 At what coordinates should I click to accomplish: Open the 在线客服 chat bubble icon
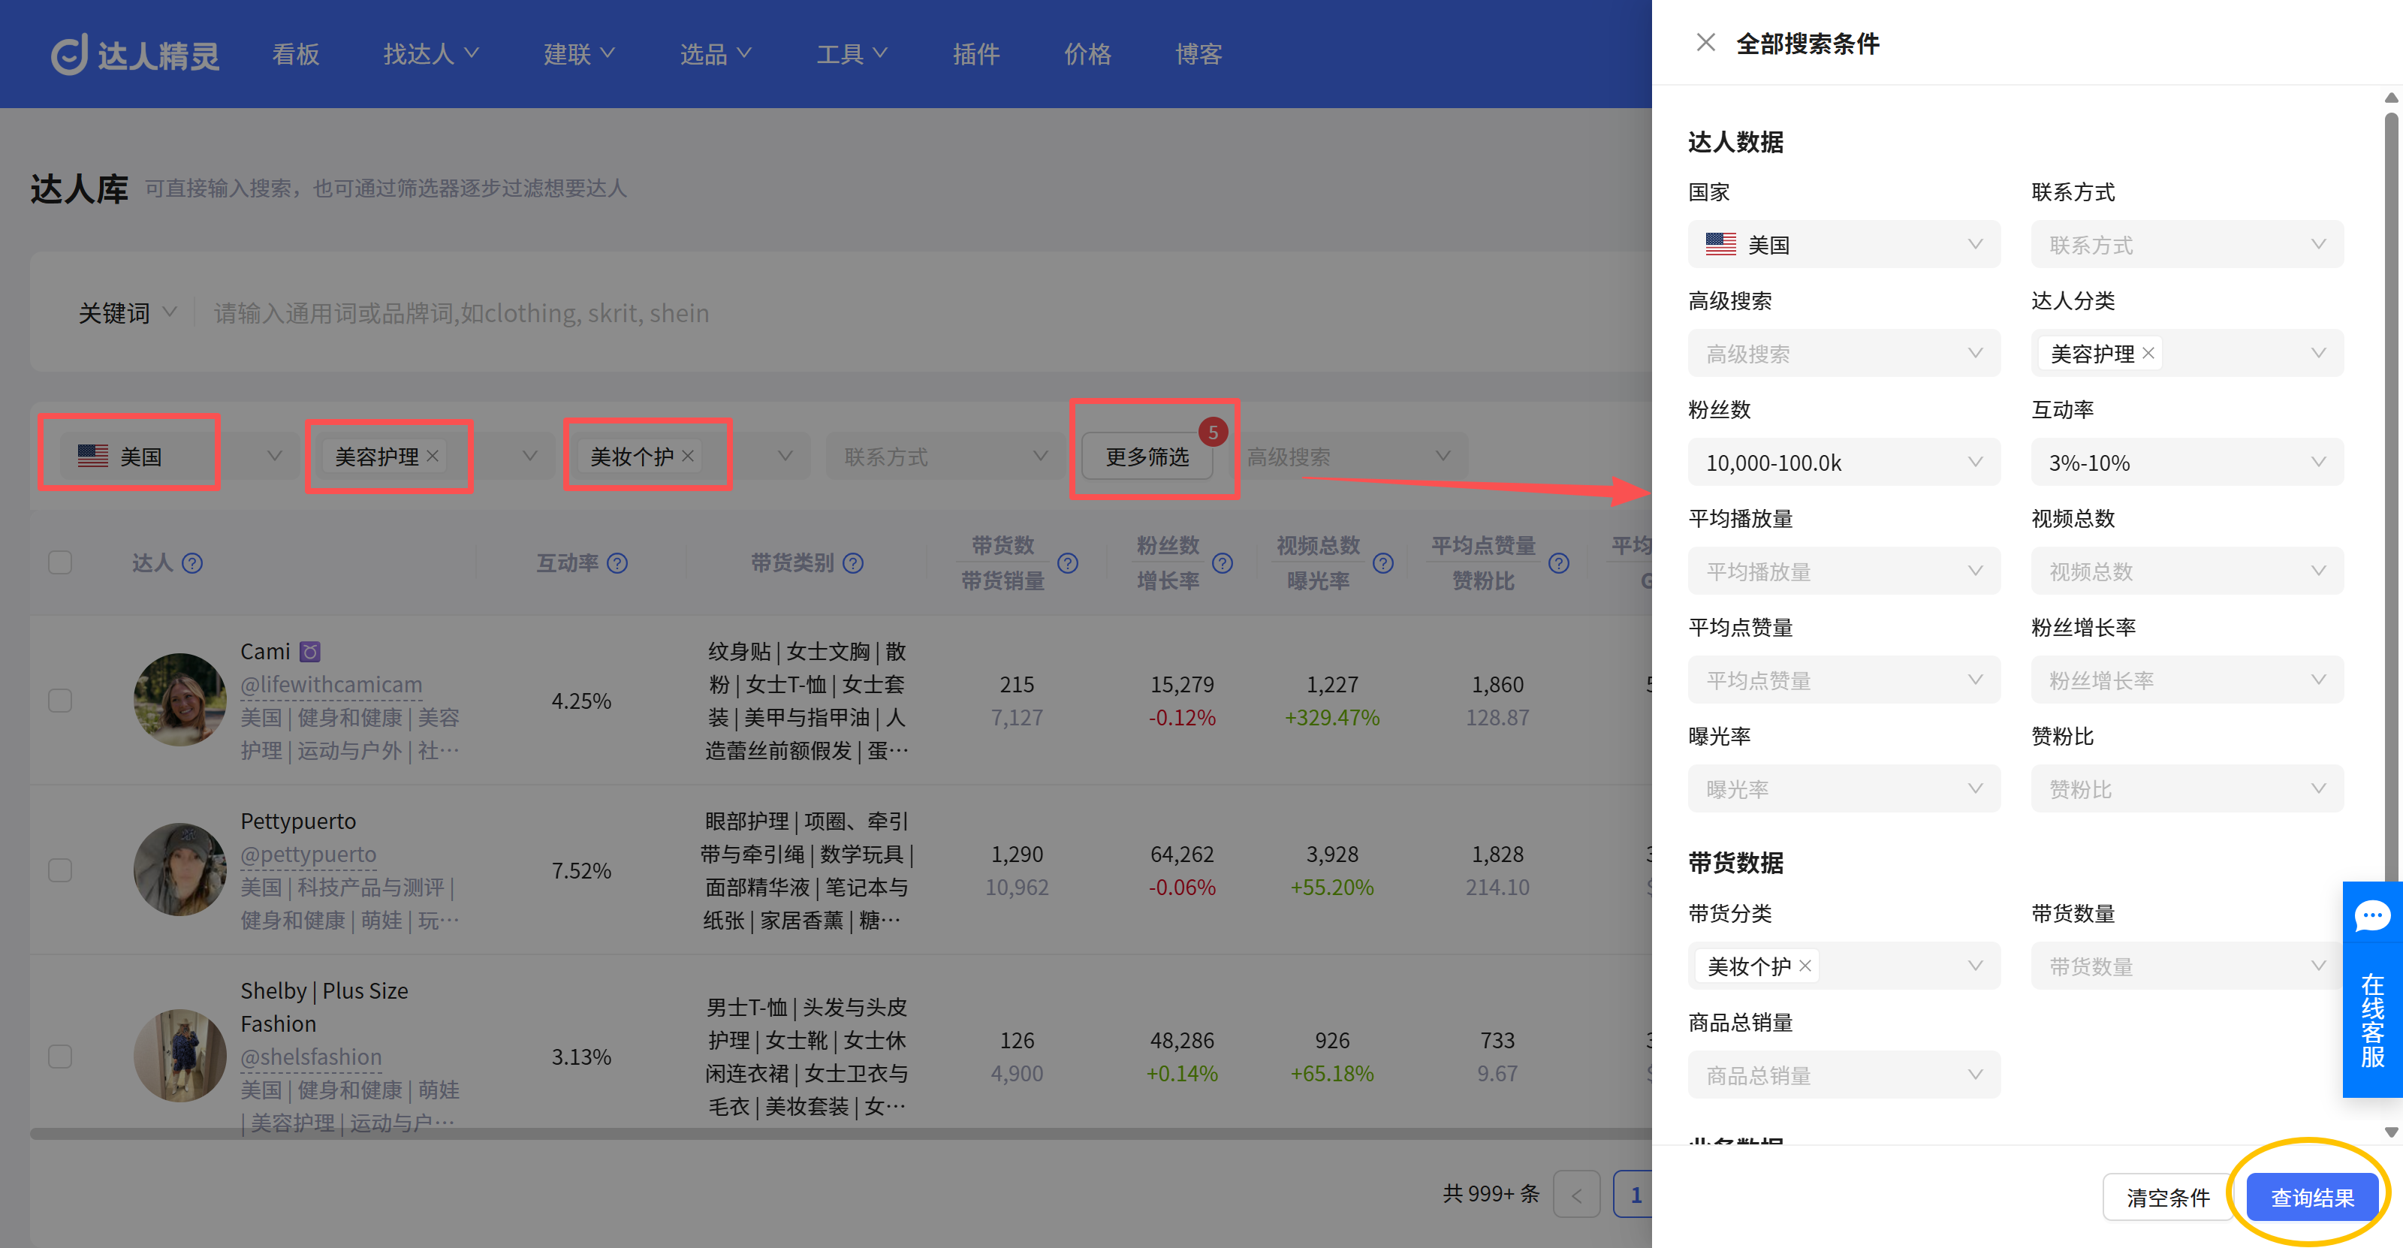coord(2372,915)
